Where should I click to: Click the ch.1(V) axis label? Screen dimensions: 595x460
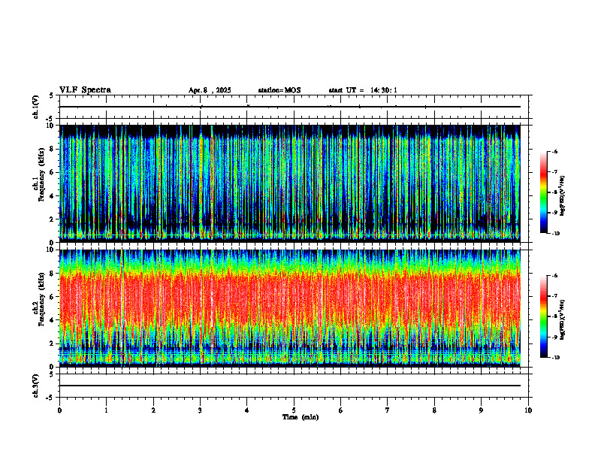click(36, 107)
